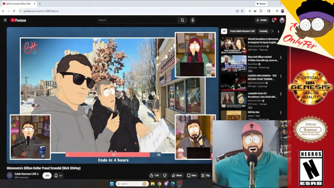Open the Journalist Tests ICE video thumbnail
Image resolution: width=334 pixels, height=188 pixels.
(x=234, y=100)
